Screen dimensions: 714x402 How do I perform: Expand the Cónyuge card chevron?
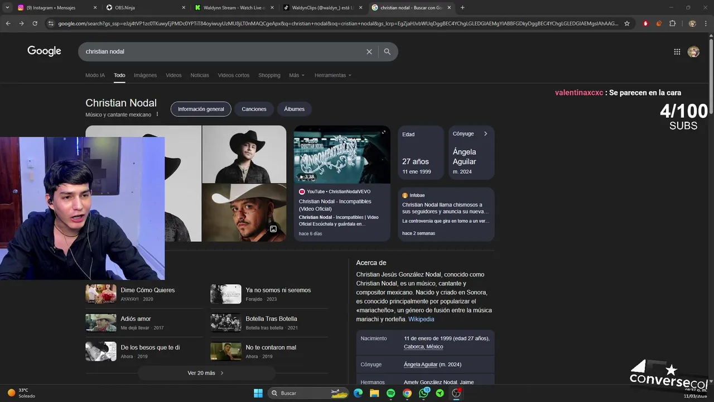pyautogui.click(x=485, y=134)
